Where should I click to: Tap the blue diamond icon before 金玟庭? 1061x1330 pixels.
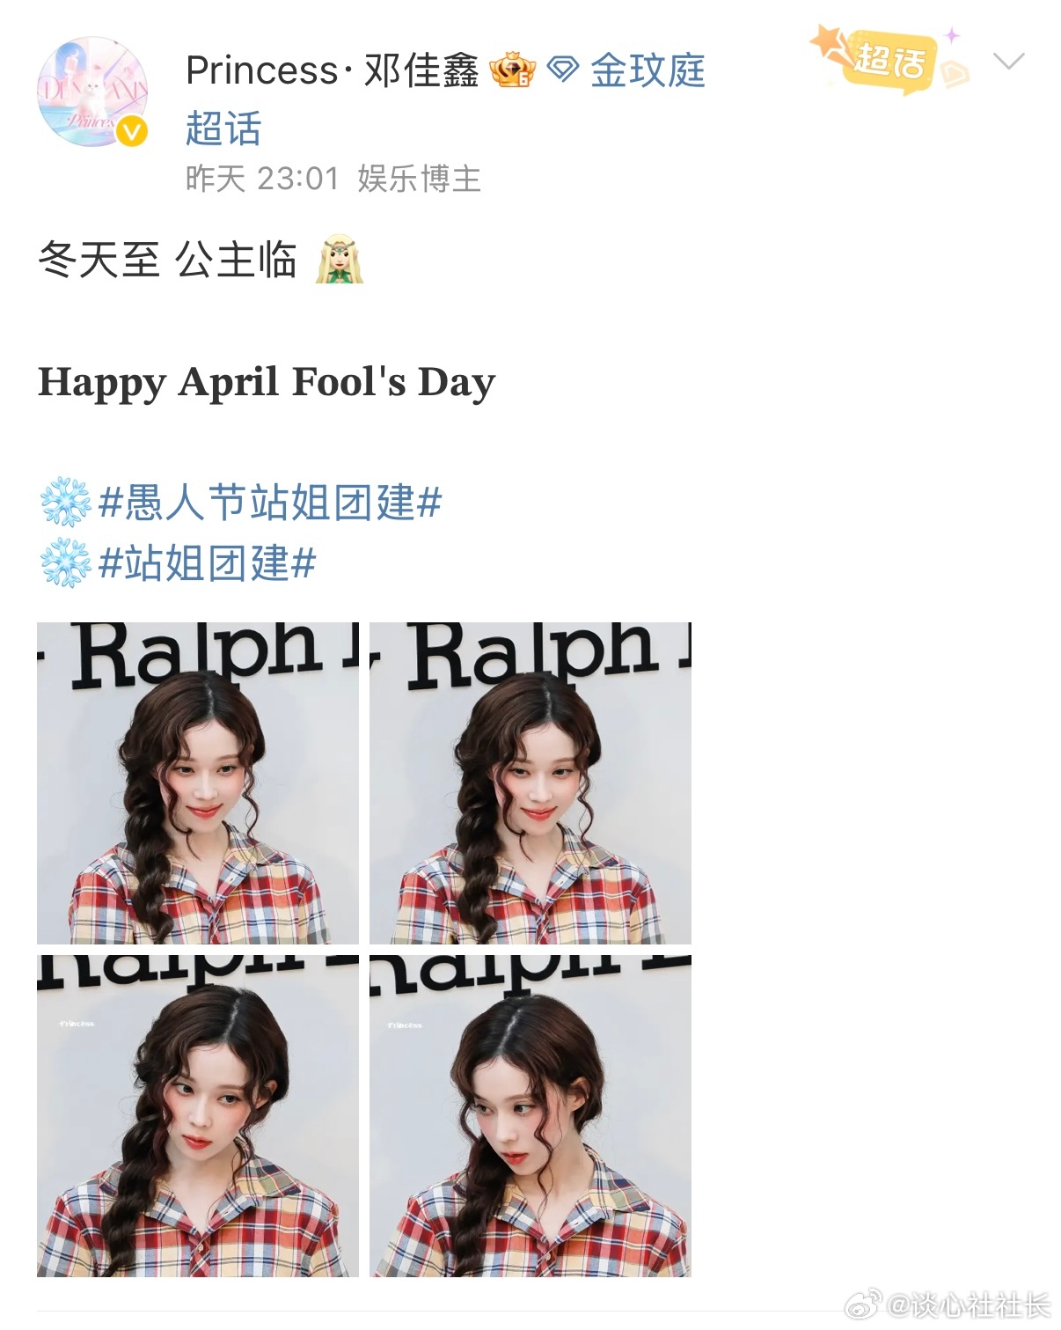pyautogui.click(x=563, y=70)
